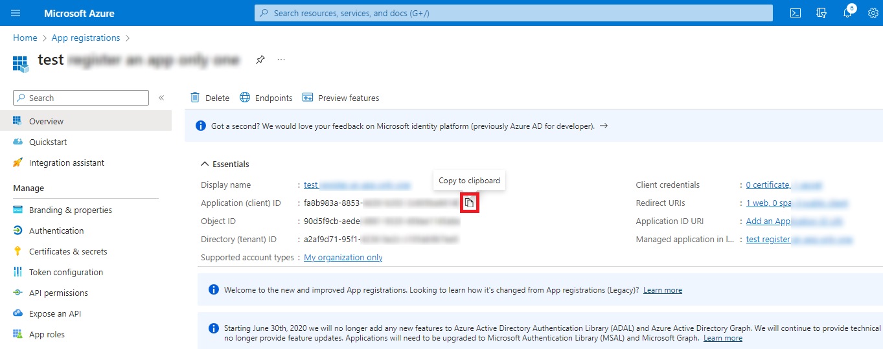Pin this app registration to dashboard

click(x=260, y=60)
